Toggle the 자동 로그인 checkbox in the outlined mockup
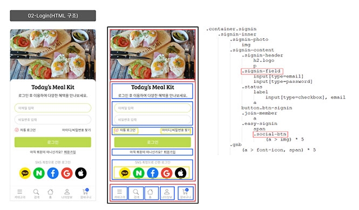This screenshot has width=359, height=210. pyautogui.click(x=117, y=130)
